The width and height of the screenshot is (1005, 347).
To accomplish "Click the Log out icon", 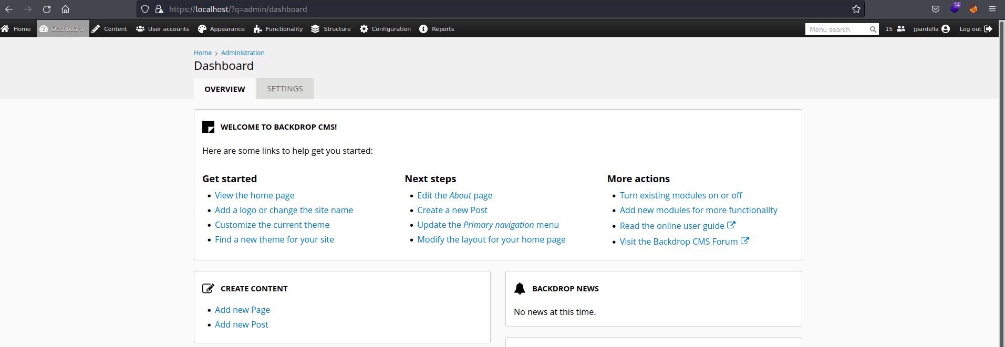I will [988, 29].
